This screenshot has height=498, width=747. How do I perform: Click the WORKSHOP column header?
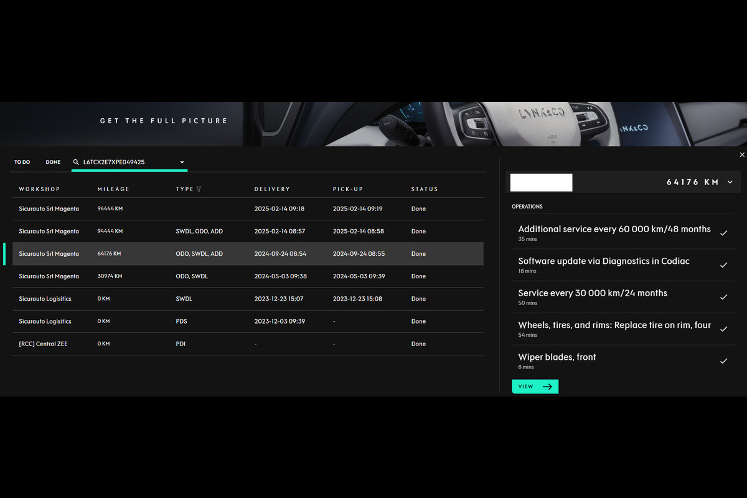click(x=39, y=189)
